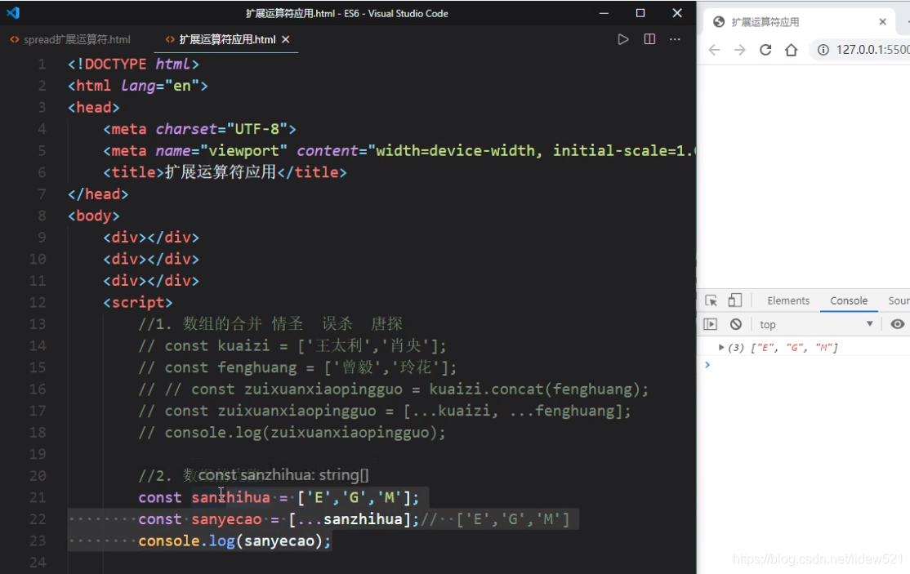The height and width of the screenshot is (574, 910).
Task: Click line number 13 in the gutter
Action: [x=38, y=324]
